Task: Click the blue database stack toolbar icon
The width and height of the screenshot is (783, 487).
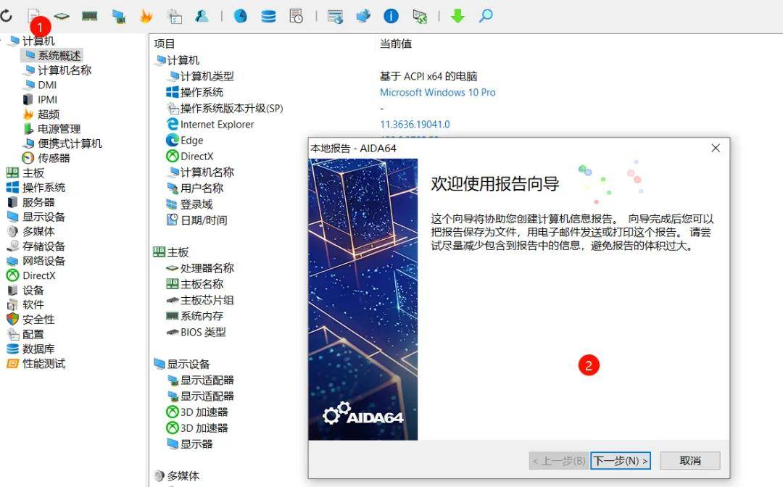Action: tap(268, 17)
